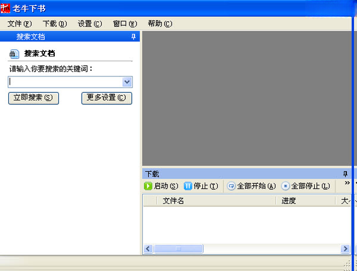Click the 老牛下书 app icon in title bar

pos(5,8)
